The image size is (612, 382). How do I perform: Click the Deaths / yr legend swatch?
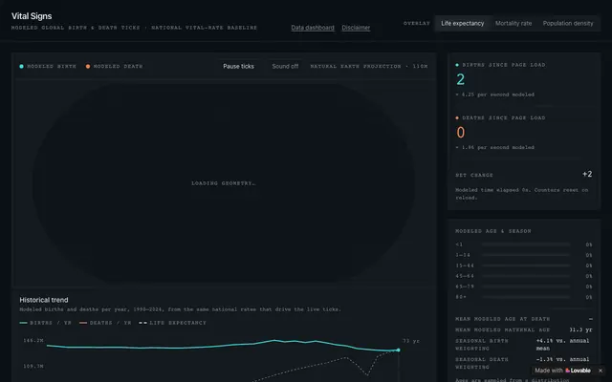pos(83,323)
